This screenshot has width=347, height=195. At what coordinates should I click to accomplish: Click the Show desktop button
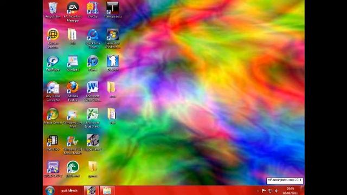[x=303, y=191]
